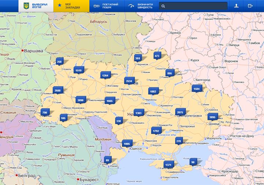
Task: Click the 1584 marker near Kharkiv
Action: coord(197,89)
